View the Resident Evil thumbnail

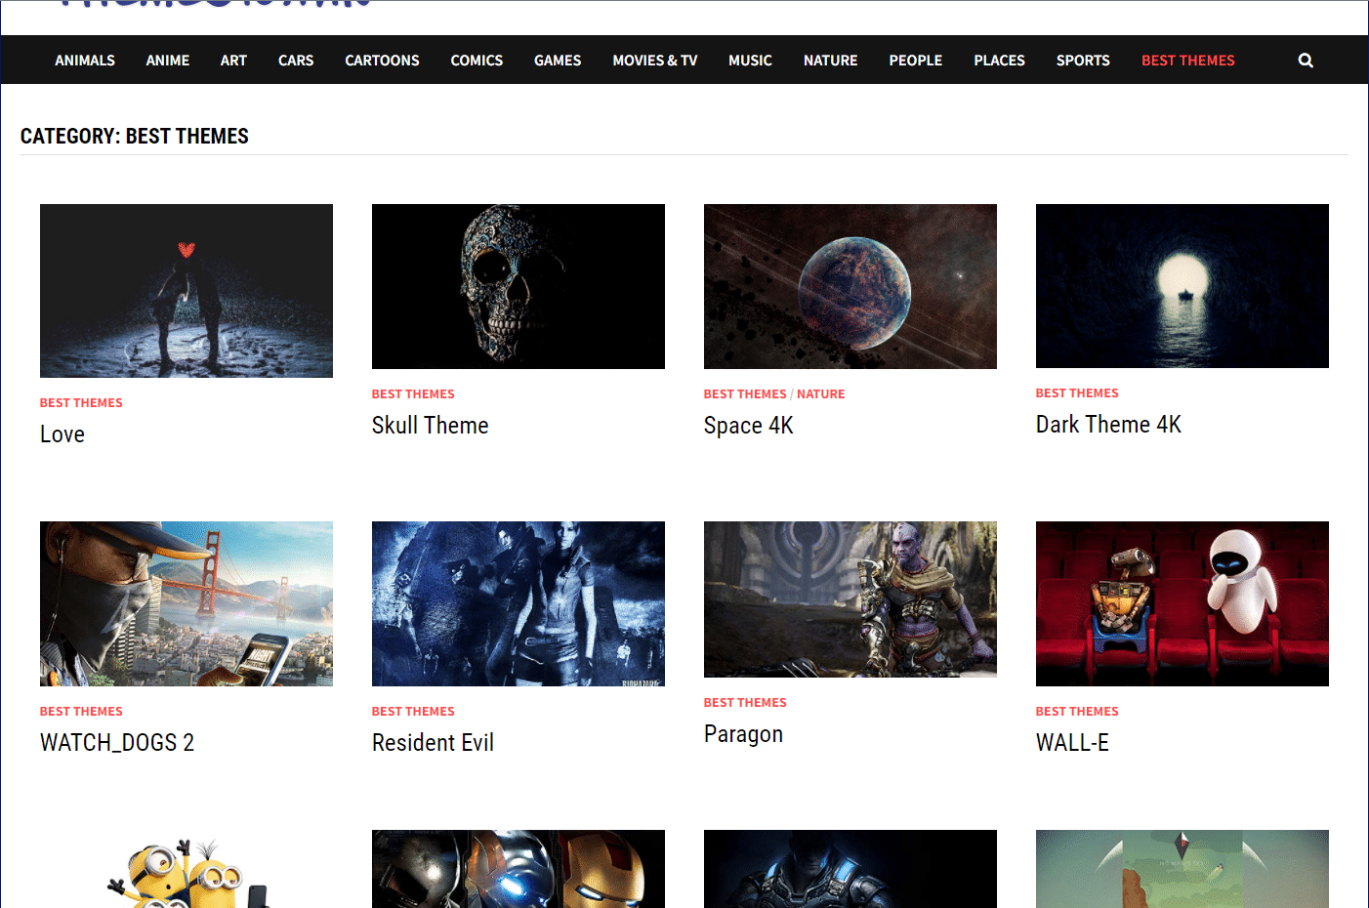[519, 603]
